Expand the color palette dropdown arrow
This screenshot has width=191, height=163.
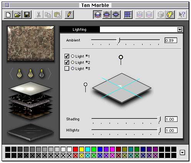[x=182, y=153]
